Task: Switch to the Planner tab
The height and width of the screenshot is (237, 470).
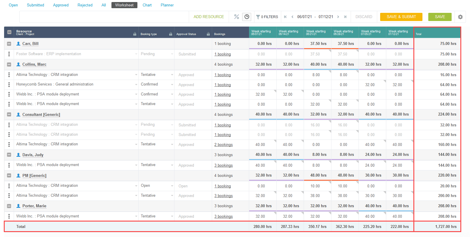Action: click(x=167, y=5)
